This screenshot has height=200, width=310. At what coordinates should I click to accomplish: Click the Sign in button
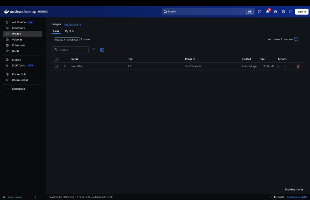[302, 12]
